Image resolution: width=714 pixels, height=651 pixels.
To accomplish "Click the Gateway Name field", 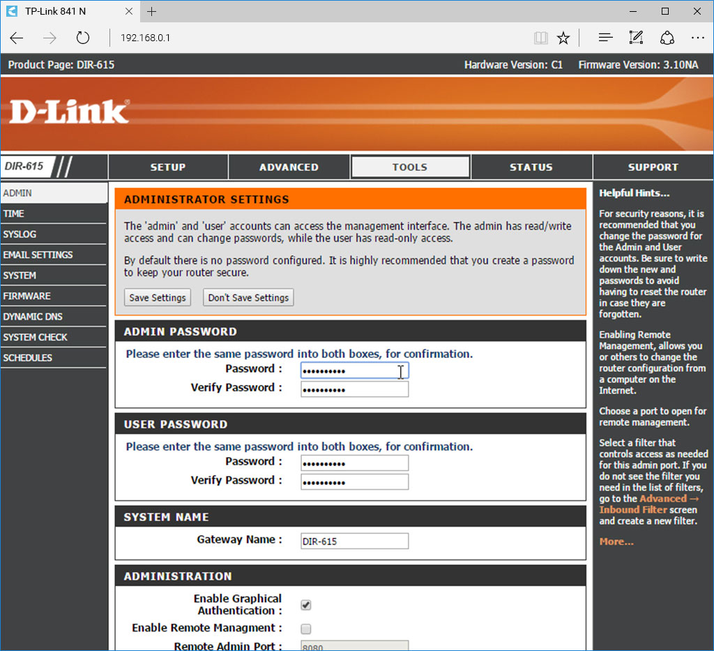I will coord(354,541).
